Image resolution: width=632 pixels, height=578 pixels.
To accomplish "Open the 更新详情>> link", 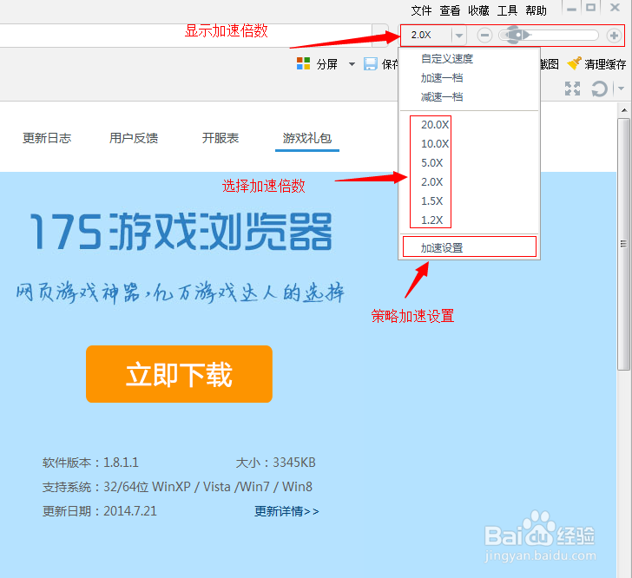I will [x=286, y=511].
